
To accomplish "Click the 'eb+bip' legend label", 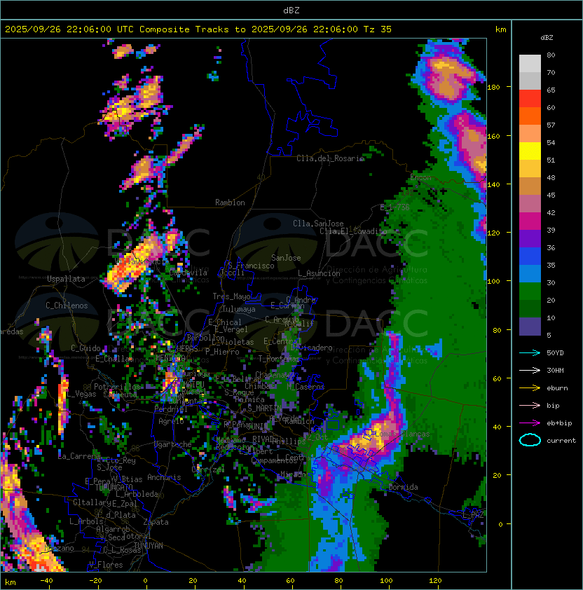I will coord(559,423).
